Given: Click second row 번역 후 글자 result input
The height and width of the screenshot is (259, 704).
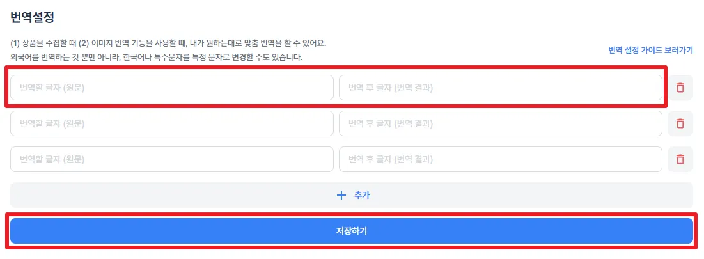Looking at the screenshot, I should pyautogui.click(x=500, y=123).
